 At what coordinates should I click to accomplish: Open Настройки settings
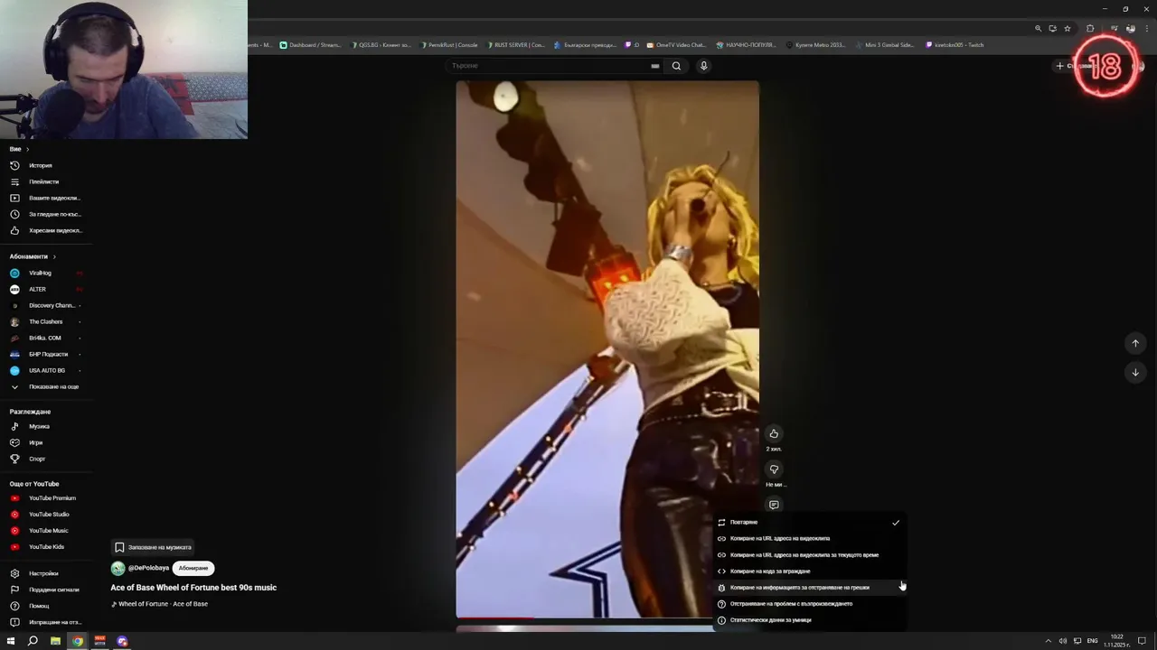[x=42, y=573]
